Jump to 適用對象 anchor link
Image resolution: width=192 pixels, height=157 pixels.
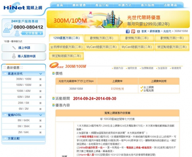(x=132, y=68)
